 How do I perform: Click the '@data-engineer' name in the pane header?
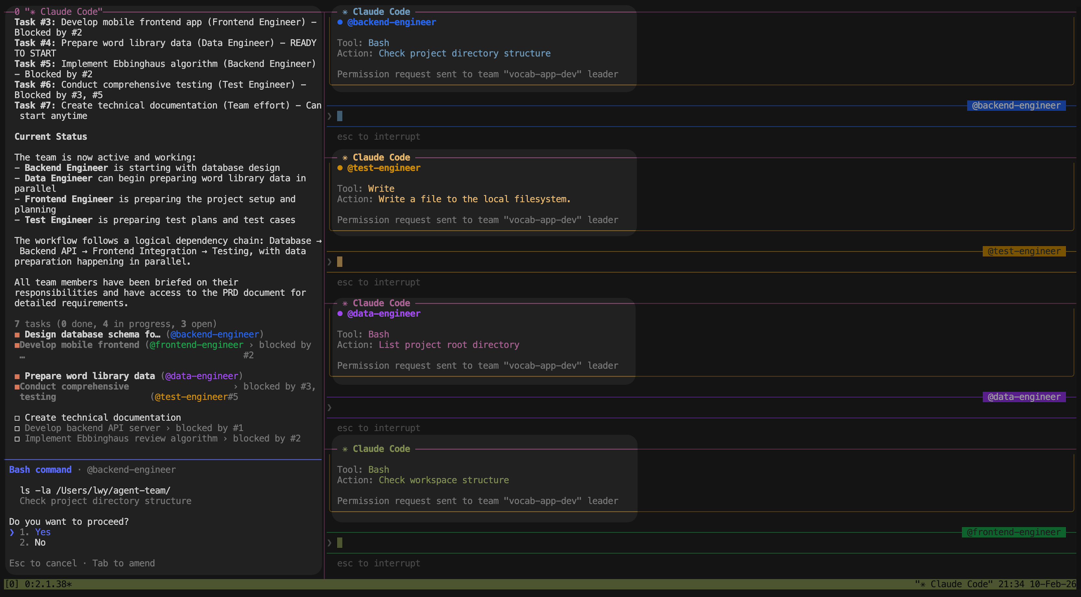[384, 313]
